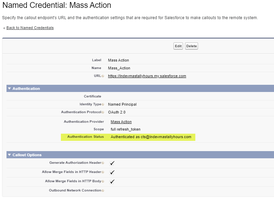Disable Allow Merge Fields in HTTP Body
The image size is (274, 200).
point(112,182)
